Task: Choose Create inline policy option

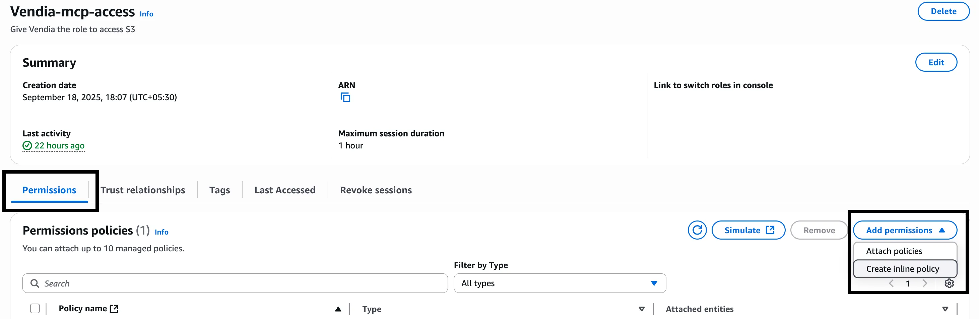Action: point(902,269)
